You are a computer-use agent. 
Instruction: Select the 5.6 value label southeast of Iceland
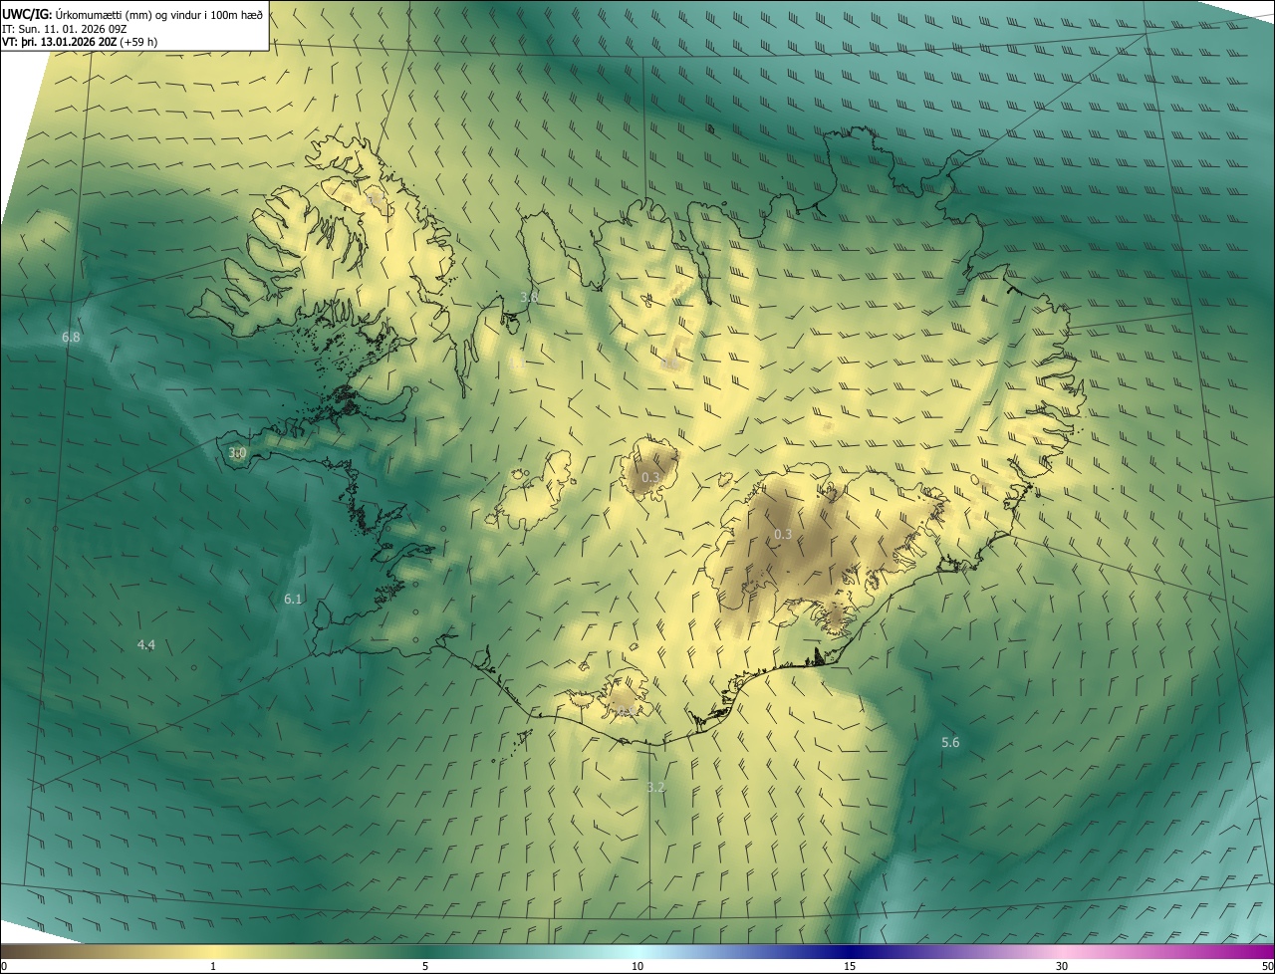pos(950,743)
